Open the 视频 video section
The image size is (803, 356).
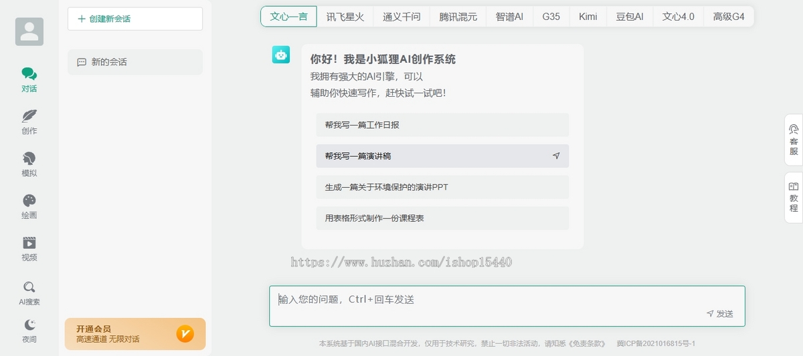coord(29,248)
